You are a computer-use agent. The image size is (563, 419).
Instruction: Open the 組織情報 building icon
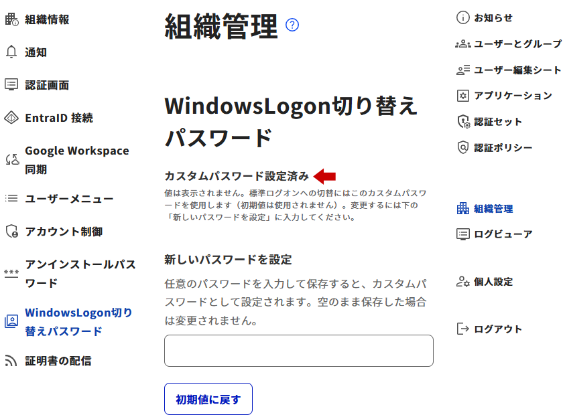11,19
